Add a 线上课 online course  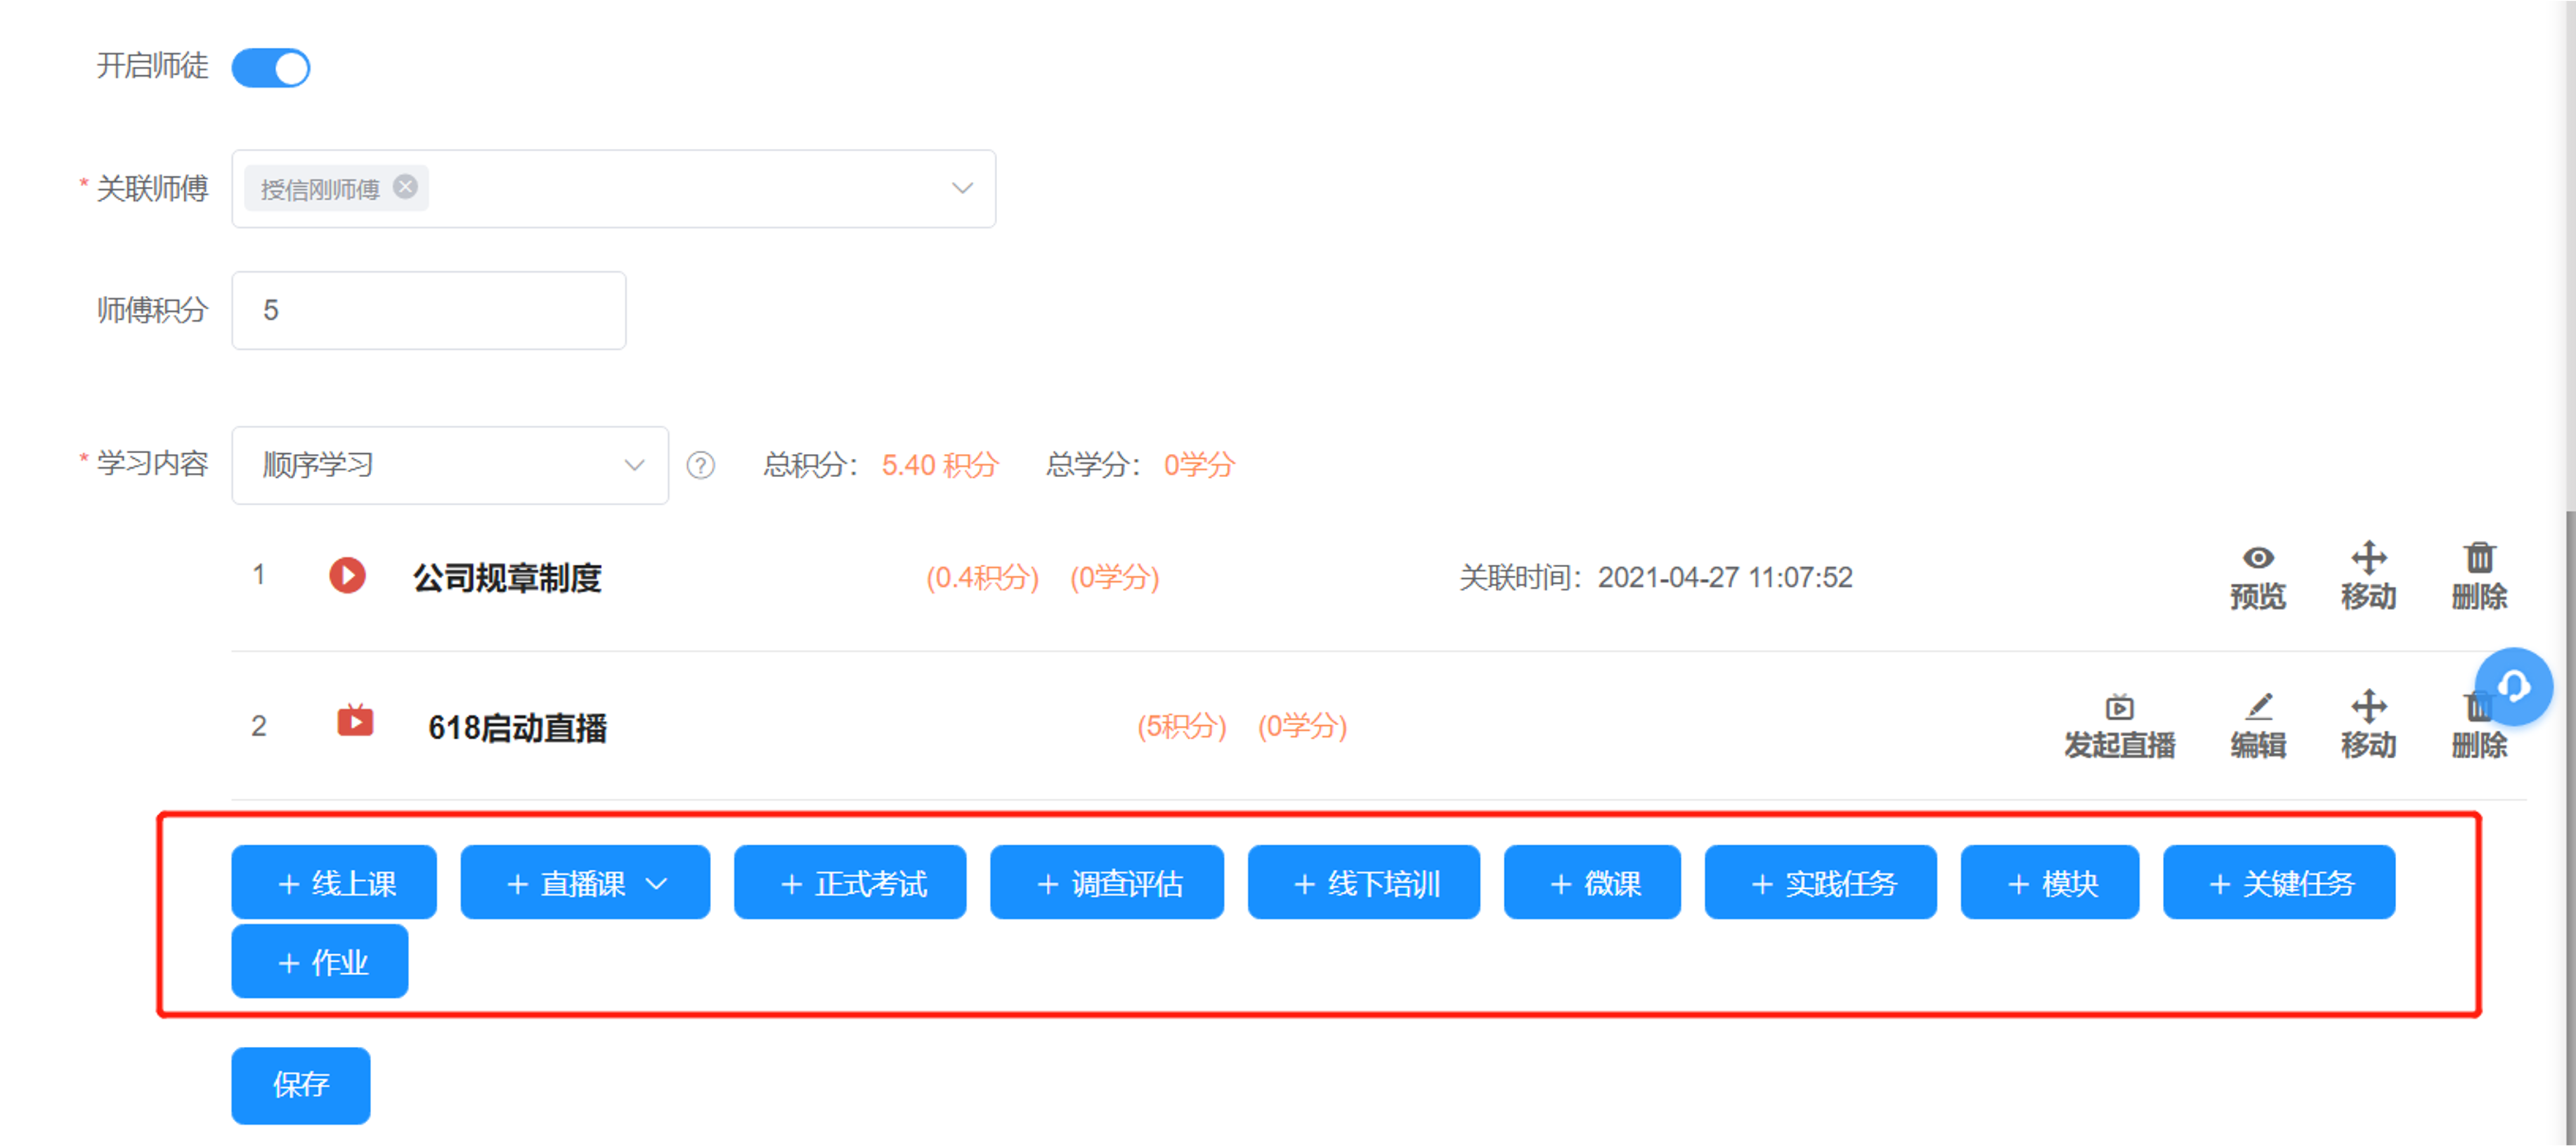tap(334, 883)
